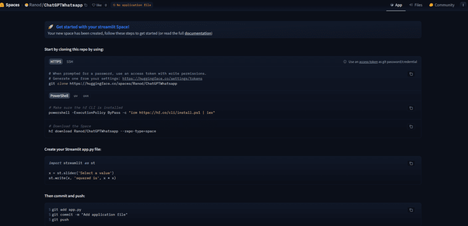
Task: Copy the git commit and push commands
Action: [x=411, y=210]
